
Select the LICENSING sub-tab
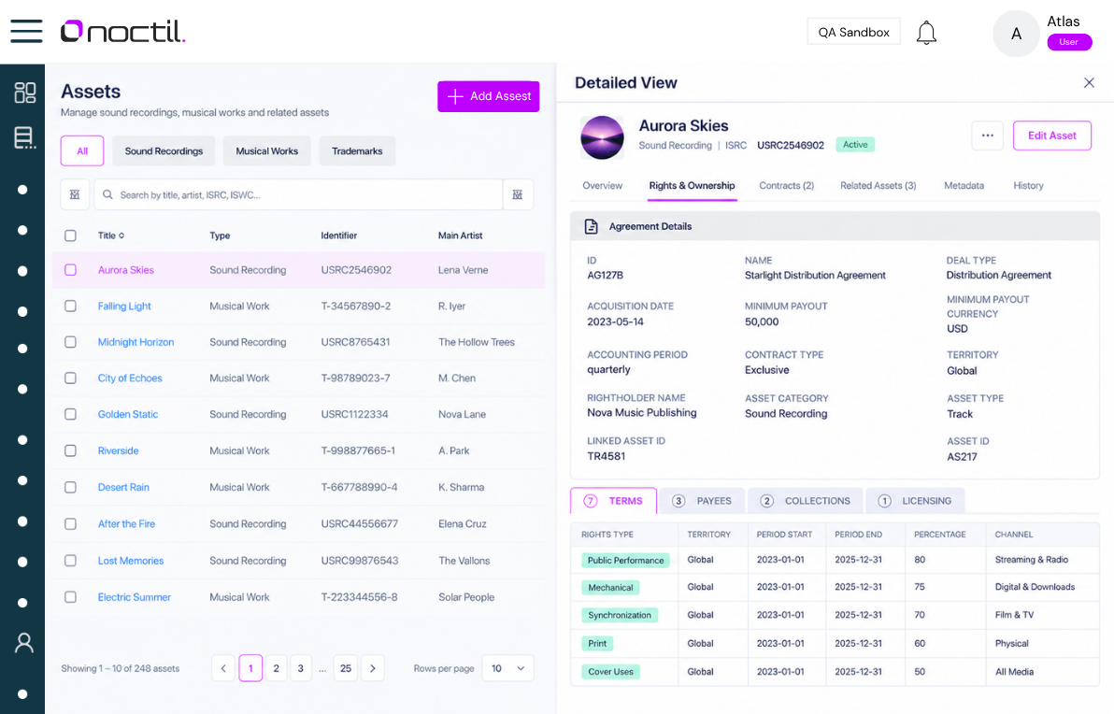click(x=915, y=501)
